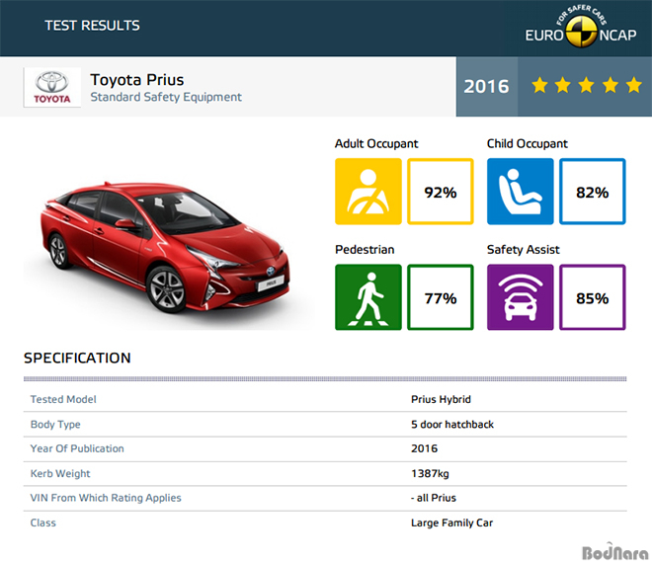Image resolution: width=652 pixels, height=563 pixels.
Task: Click the Euro NCAP logo
Action: tap(581, 27)
